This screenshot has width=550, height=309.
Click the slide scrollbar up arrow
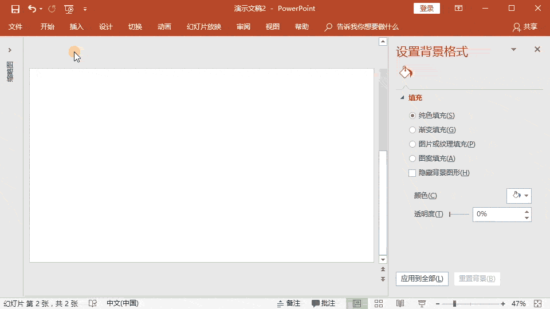click(383, 42)
